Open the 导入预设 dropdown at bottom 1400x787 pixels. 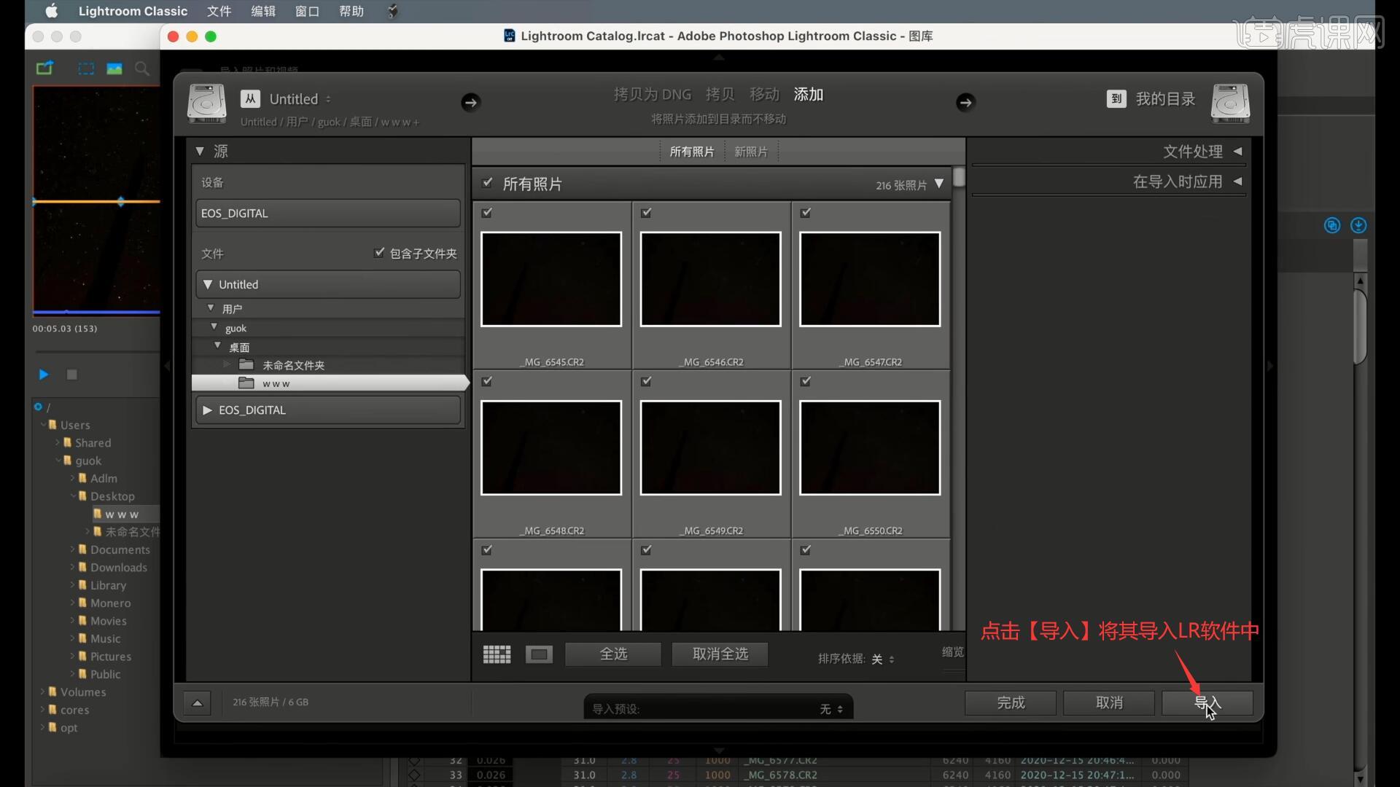click(x=831, y=708)
